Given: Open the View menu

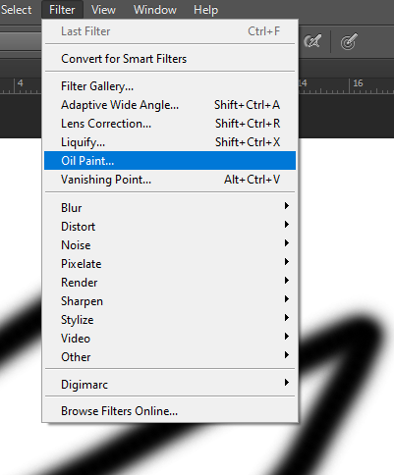Looking at the screenshot, I should coord(103,10).
